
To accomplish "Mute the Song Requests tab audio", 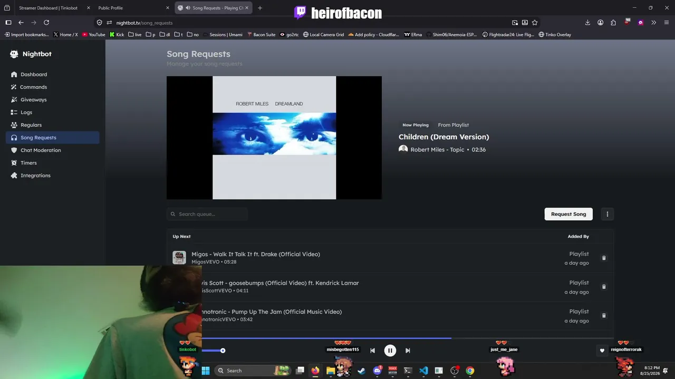I will coord(188,8).
